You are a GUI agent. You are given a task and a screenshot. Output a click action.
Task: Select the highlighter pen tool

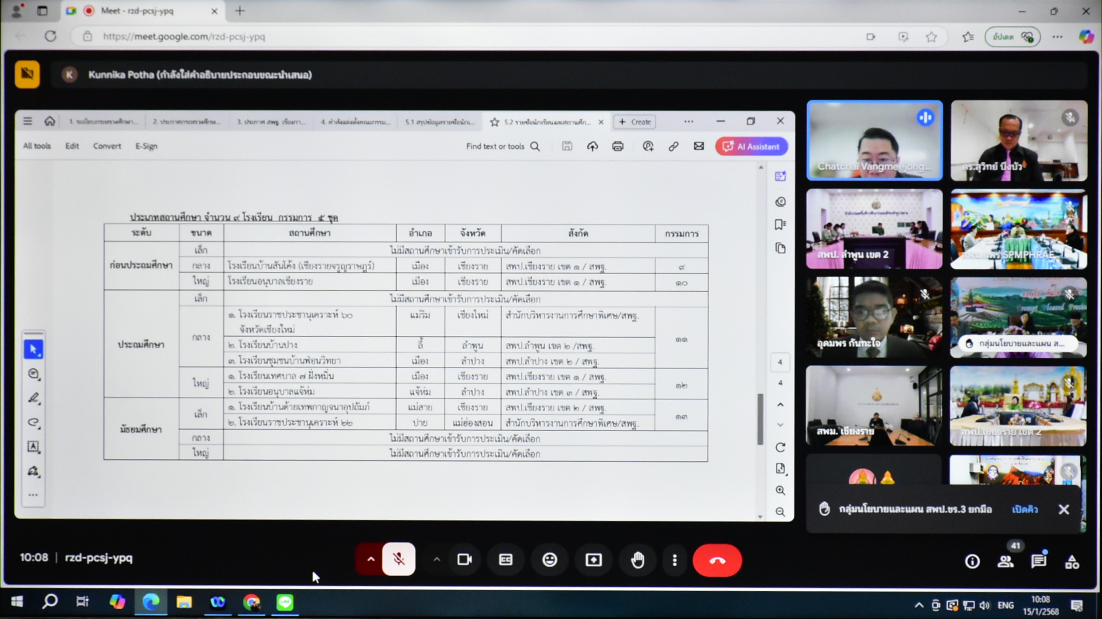(x=33, y=398)
